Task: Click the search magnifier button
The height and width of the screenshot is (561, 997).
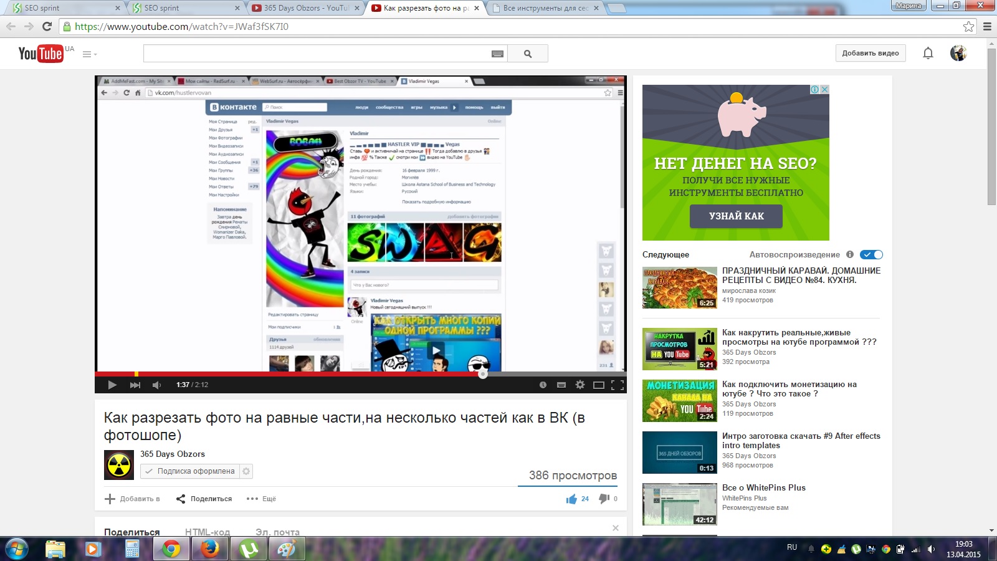Action: click(528, 54)
